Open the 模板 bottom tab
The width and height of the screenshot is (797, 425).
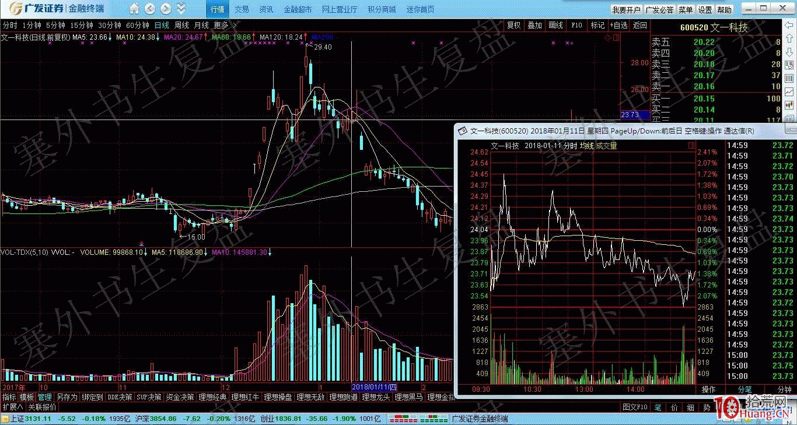tap(27, 397)
